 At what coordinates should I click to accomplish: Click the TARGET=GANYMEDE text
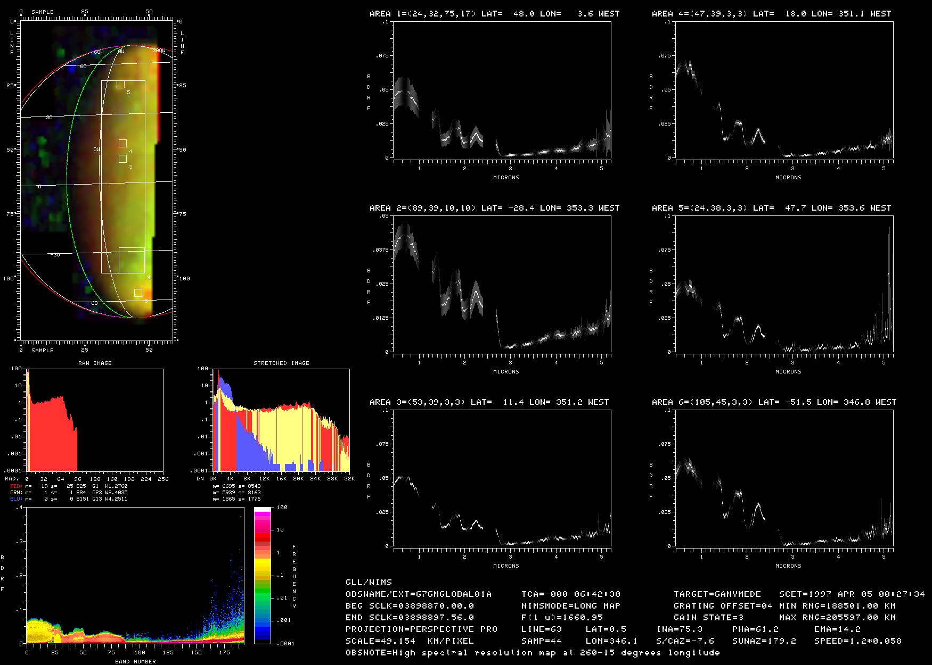click(x=717, y=594)
